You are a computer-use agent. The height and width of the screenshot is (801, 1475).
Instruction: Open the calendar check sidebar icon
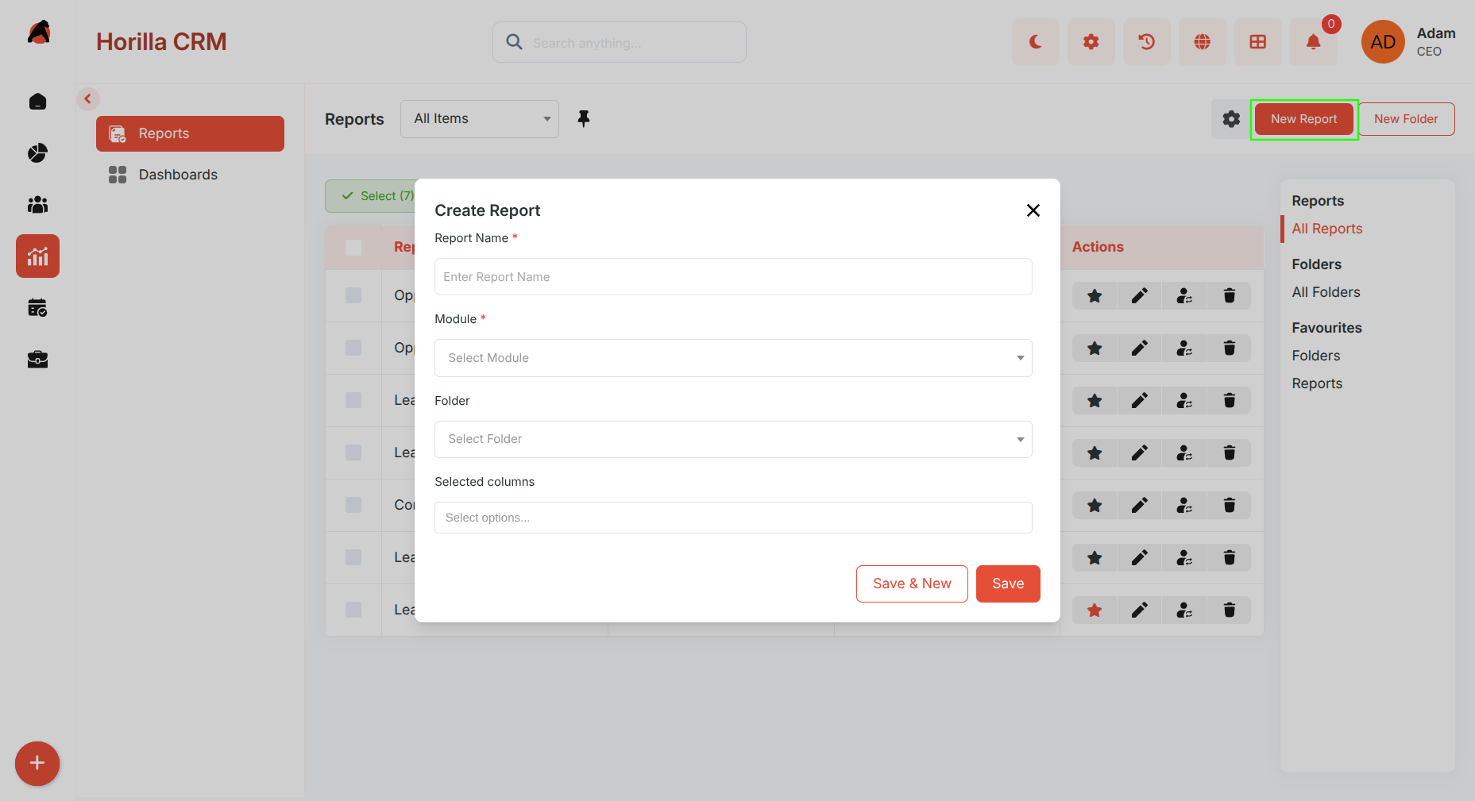click(37, 308)
